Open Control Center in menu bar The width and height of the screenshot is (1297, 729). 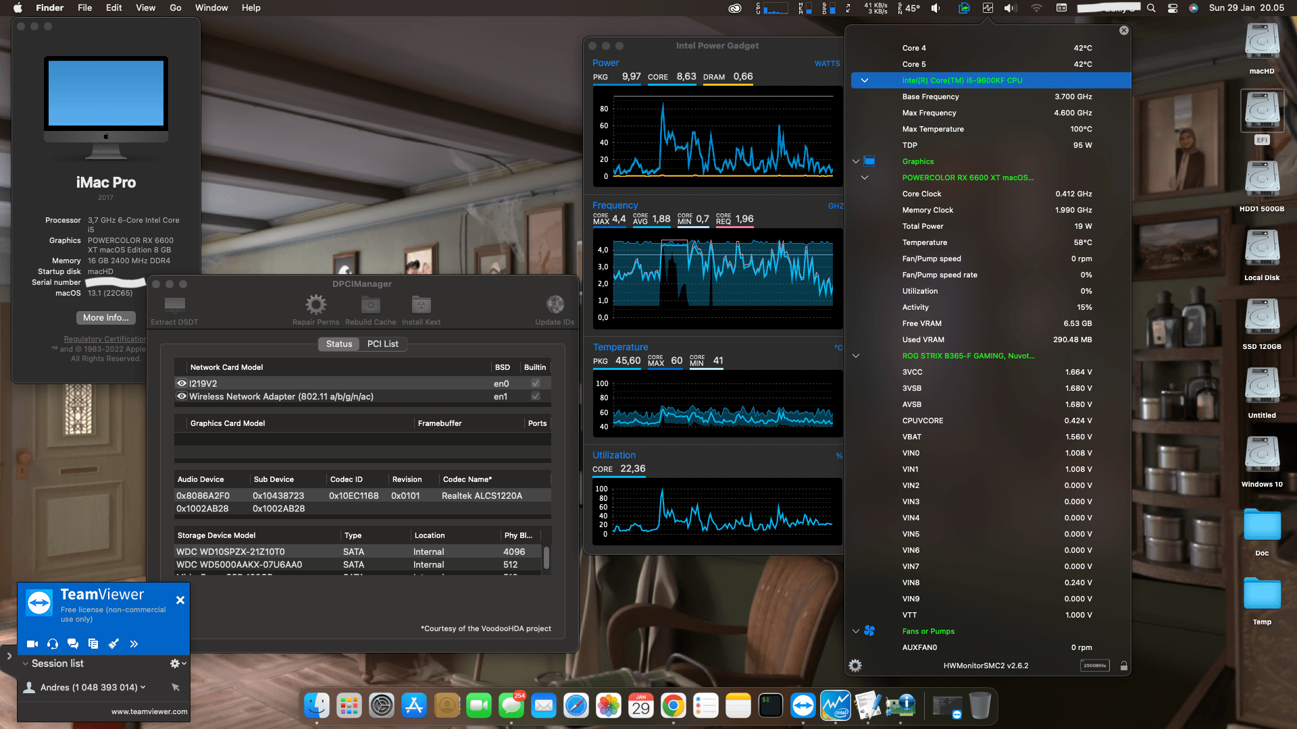tap(1173, 8)
